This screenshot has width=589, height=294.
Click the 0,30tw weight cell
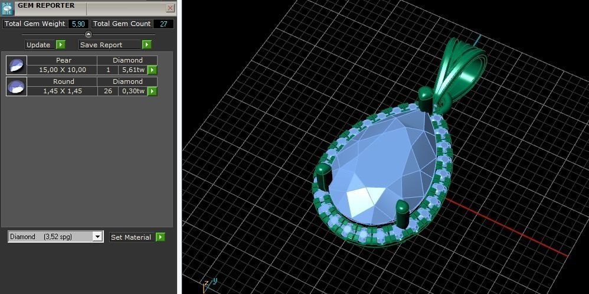pyautogui.click(x=133, y=91)
